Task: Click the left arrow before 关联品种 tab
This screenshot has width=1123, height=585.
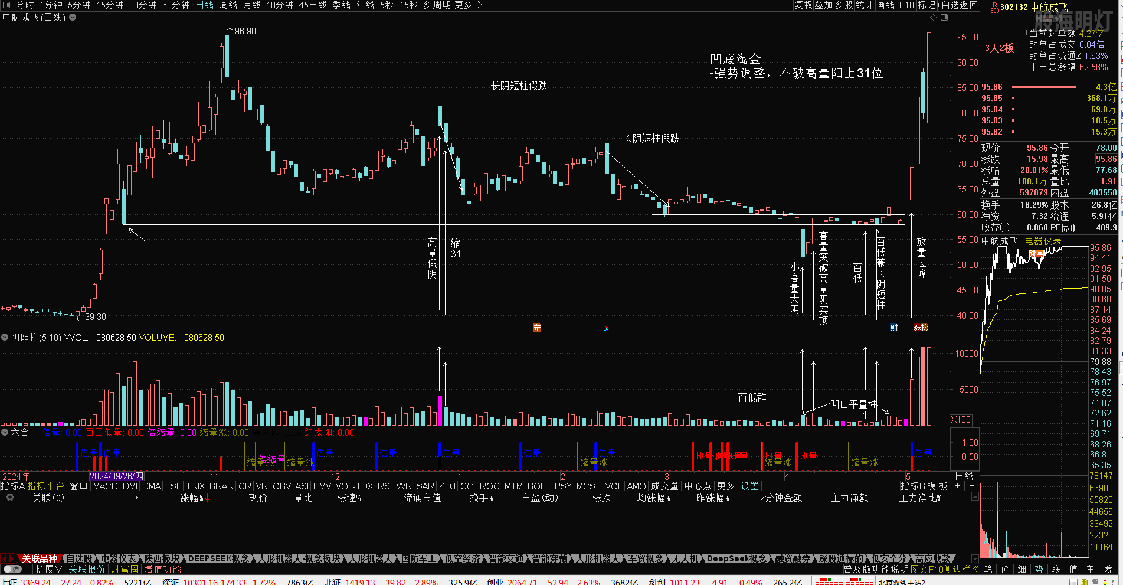Action: (4, 558)
